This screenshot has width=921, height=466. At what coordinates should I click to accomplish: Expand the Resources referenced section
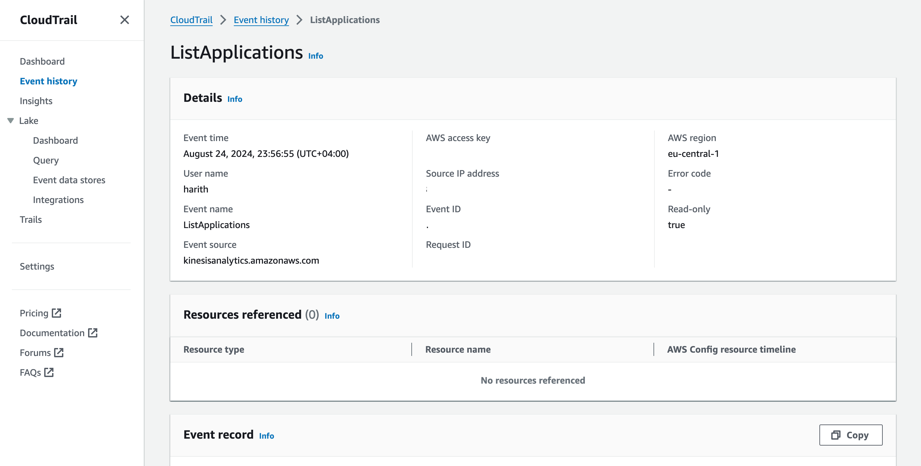click(x=242, y=314)
